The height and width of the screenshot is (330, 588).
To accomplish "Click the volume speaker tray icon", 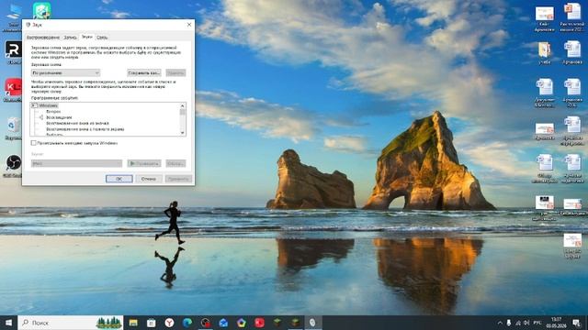I will 526,323.
